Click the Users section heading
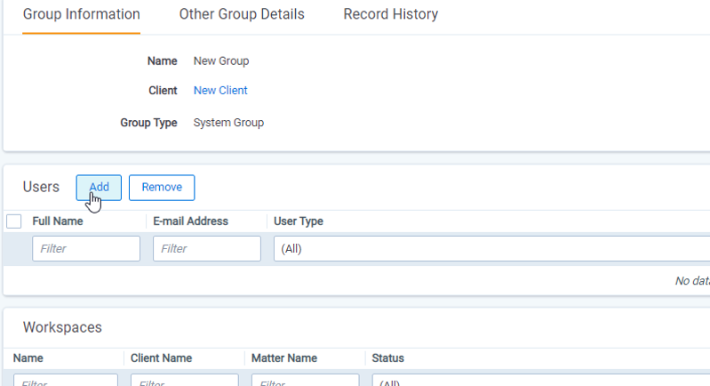Viewport: 710px width, 386px height. click(41, 187)
